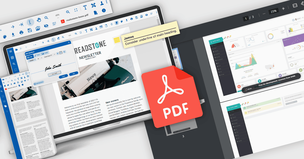Select the large Text annotation T tool
The width and height of the screenshot is (304, 159).
85,7
